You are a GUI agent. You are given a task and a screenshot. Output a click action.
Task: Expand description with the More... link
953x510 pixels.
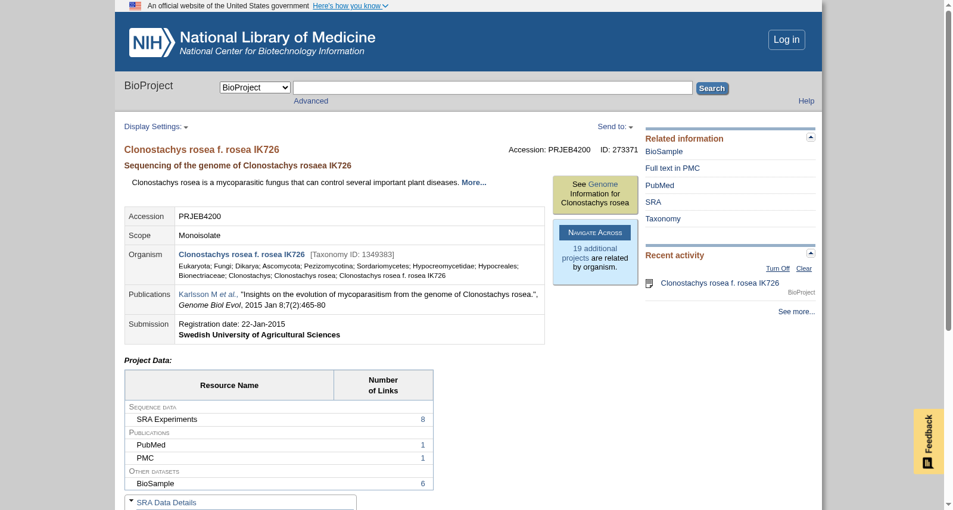(x=474, y=183)
